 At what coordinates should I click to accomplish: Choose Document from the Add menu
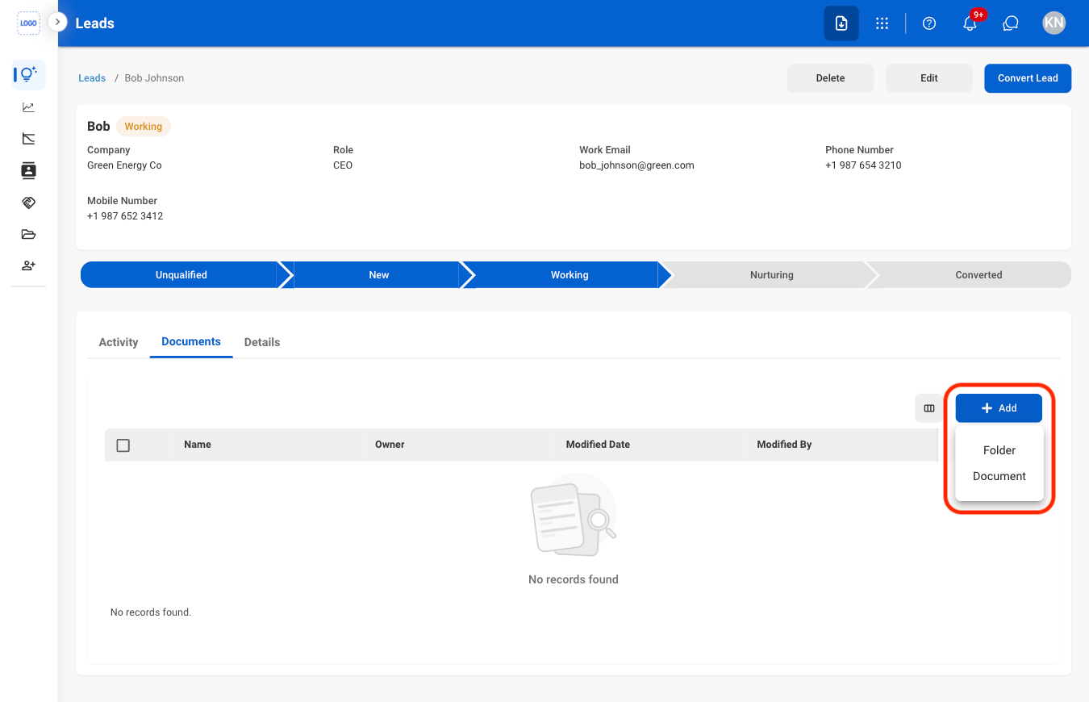(x=999, y=476)
